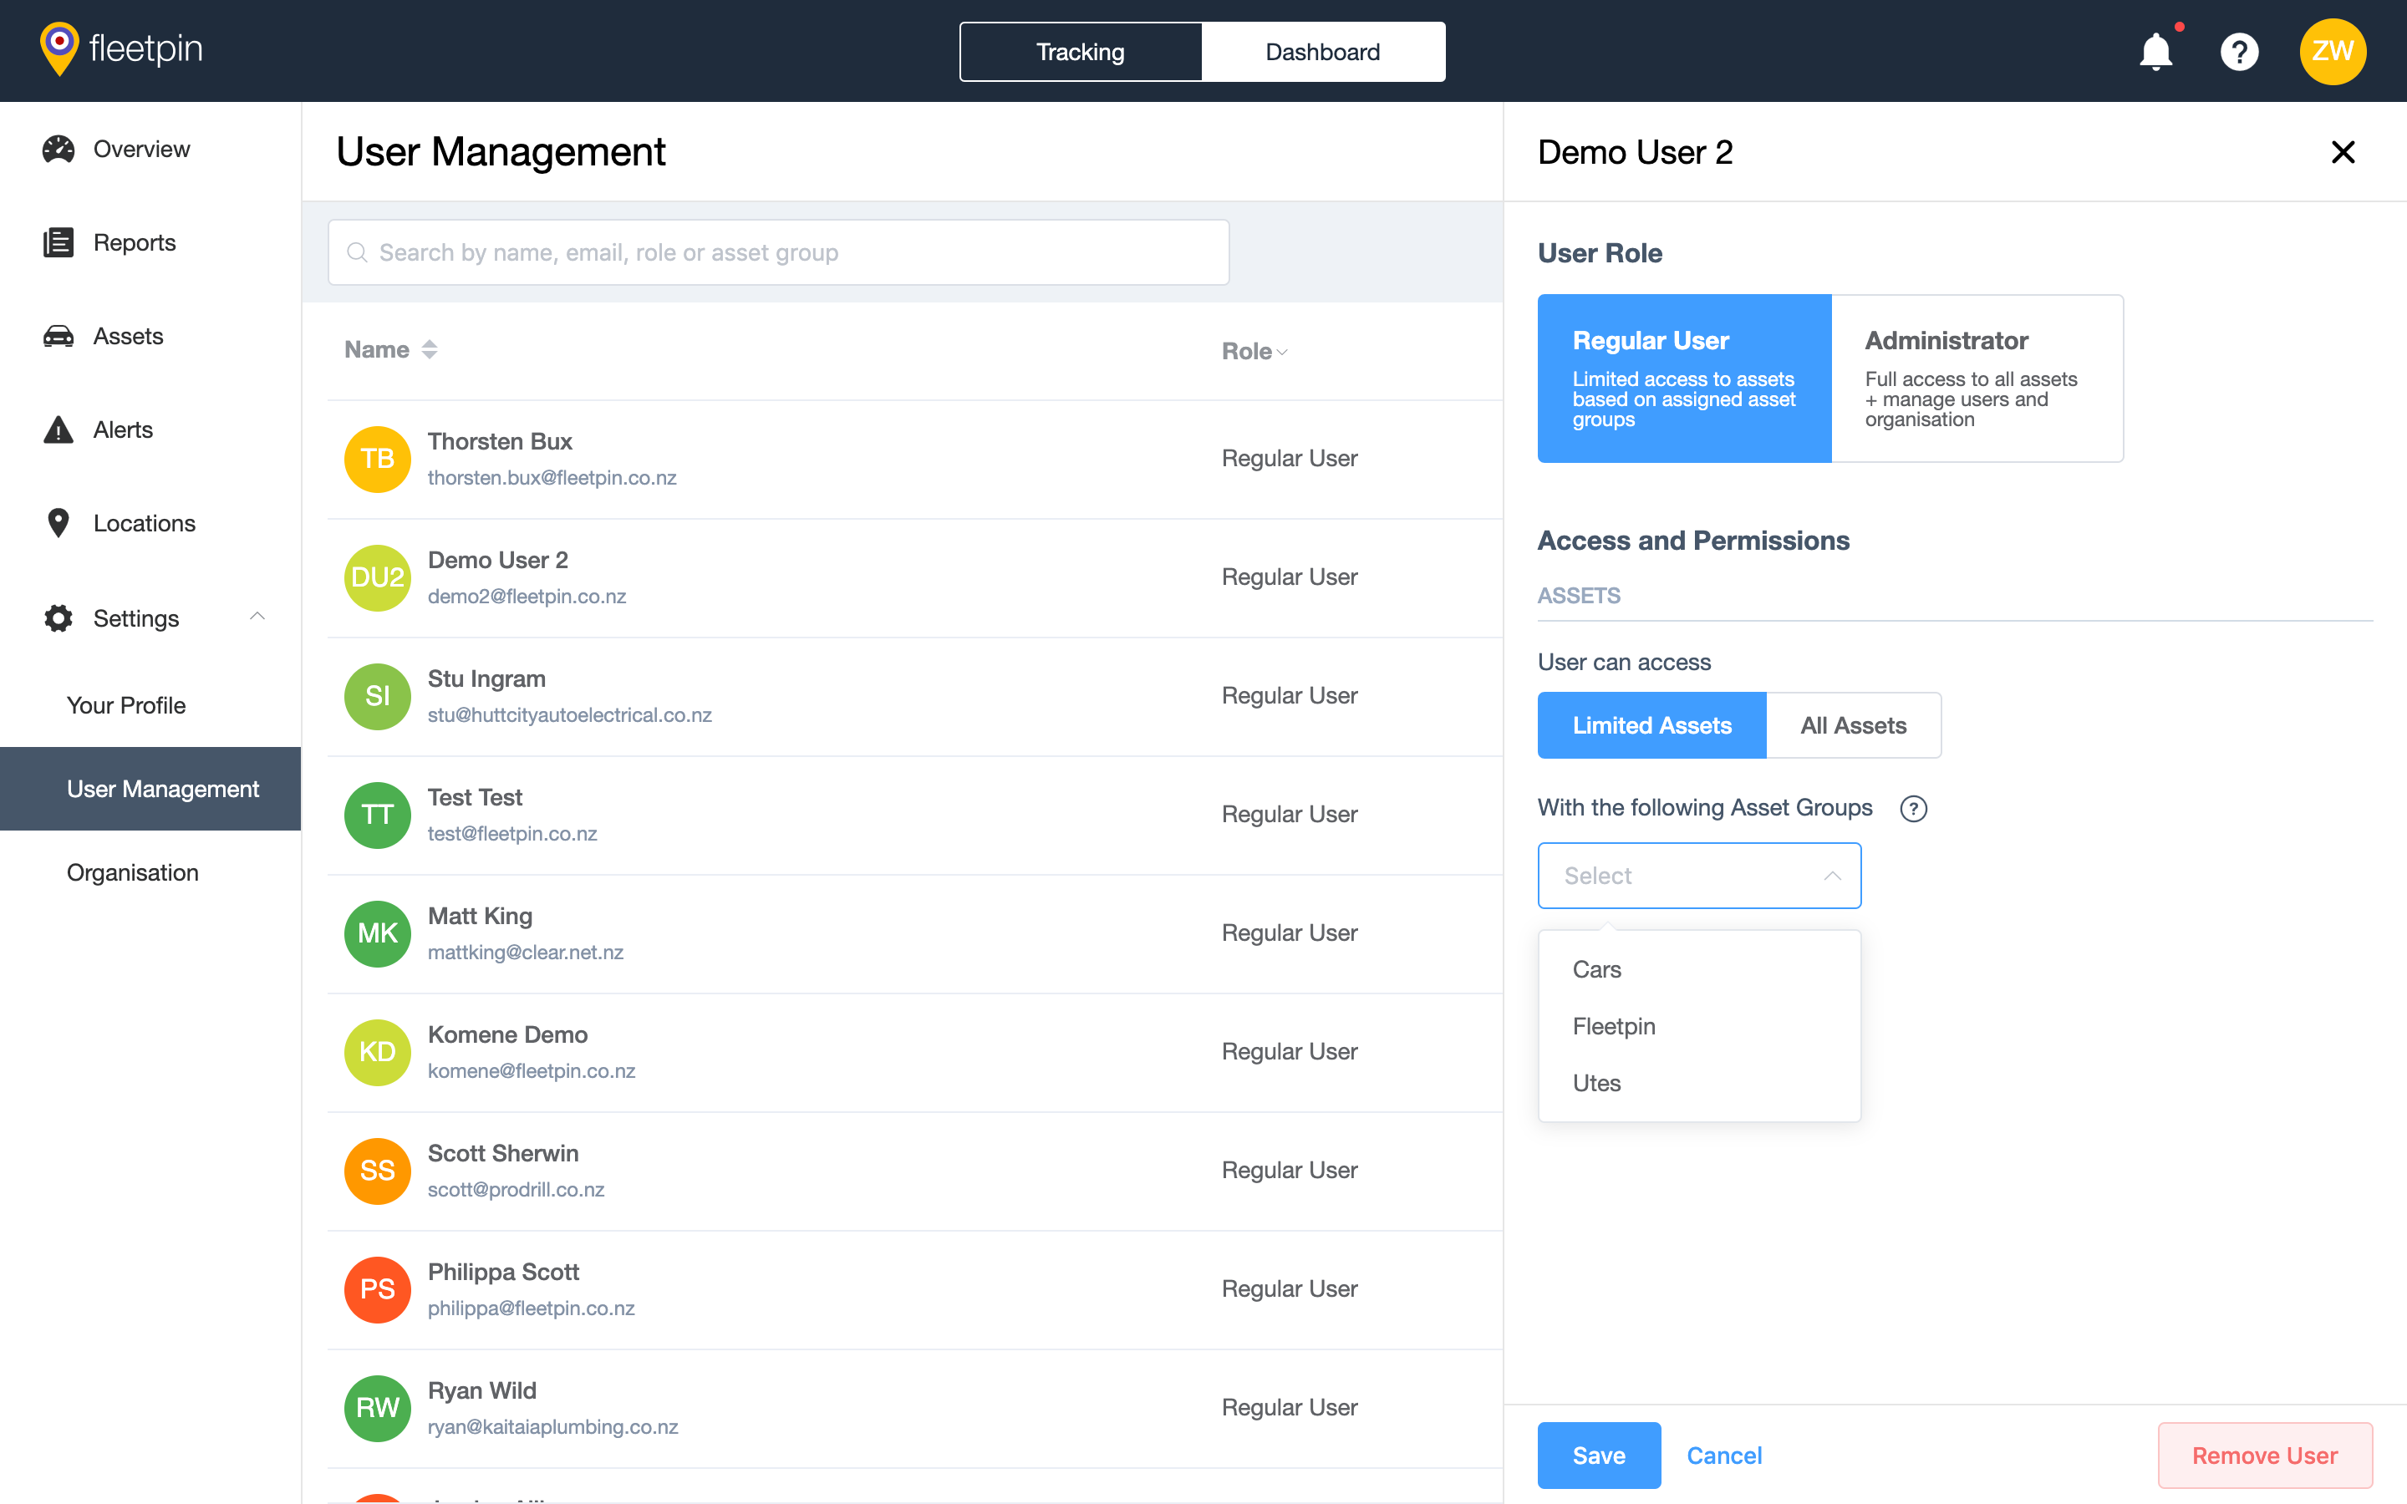Select the Administrator role
Screen dimensions: 2407x1504
[x=1977, y=378]
